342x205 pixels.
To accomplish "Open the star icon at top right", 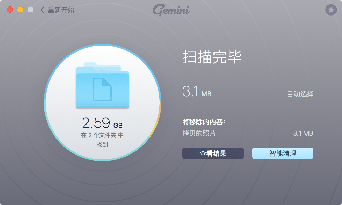I will point(331,10).
